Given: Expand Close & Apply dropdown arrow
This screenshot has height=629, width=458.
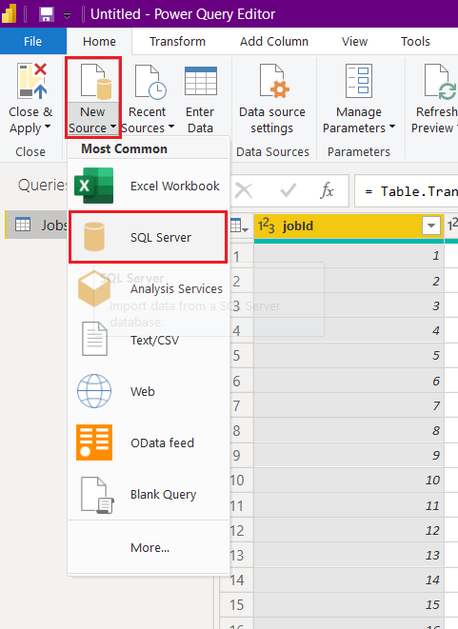Looking at the screenshot, I should (48, 127).
